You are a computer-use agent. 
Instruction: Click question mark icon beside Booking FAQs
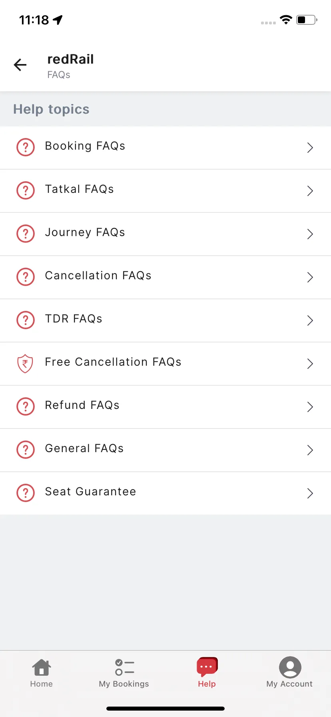26,147
